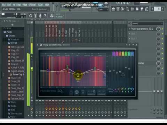The width and height of the screenshot is (167, 125).
Task: Select purple band 1 handle in EQ graph
Action: tap(49, 70)
